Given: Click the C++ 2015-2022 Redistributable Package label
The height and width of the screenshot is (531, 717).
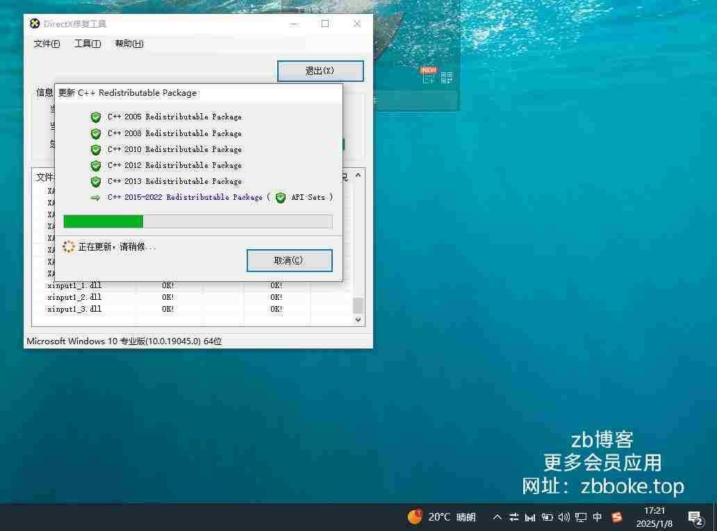Looking at the screenshot, I should pyautogui.click(x=186, y=197).
